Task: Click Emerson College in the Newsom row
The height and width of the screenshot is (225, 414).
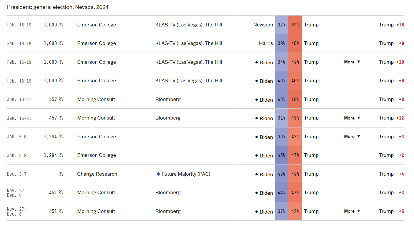Action: pyautogui.click(x=97, y=25)
